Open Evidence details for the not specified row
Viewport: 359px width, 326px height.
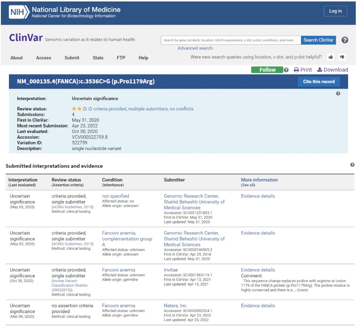258,196
